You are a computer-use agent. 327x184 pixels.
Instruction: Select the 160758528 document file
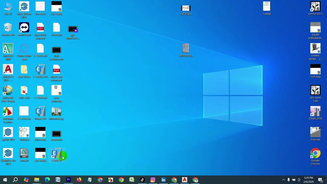[x=186, y=50]
